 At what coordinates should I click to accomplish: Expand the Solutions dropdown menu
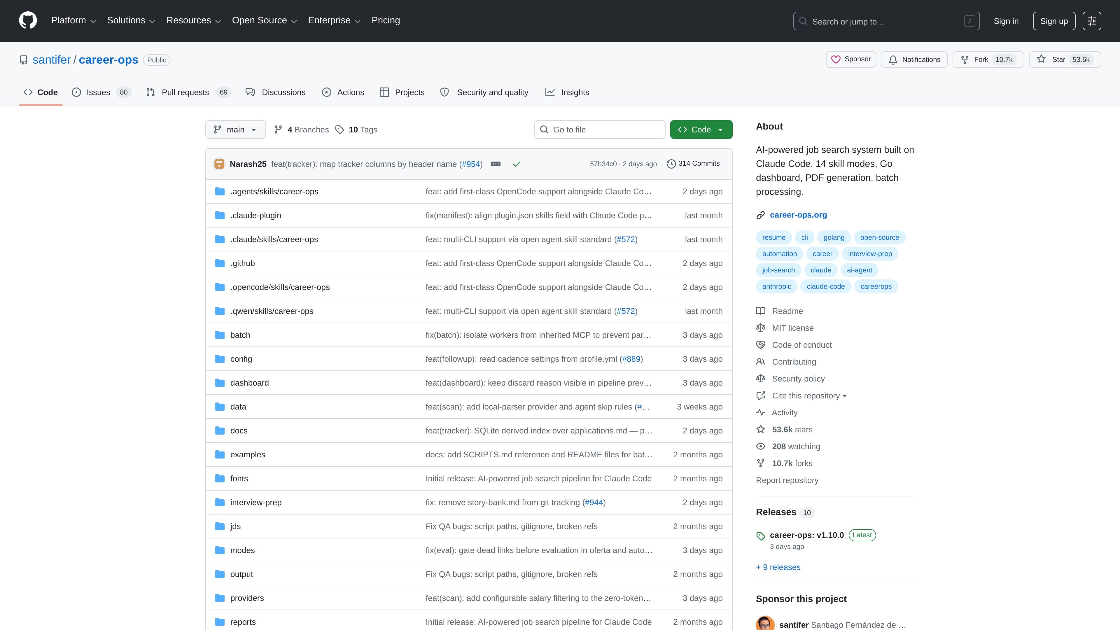(x=131, y=20)
